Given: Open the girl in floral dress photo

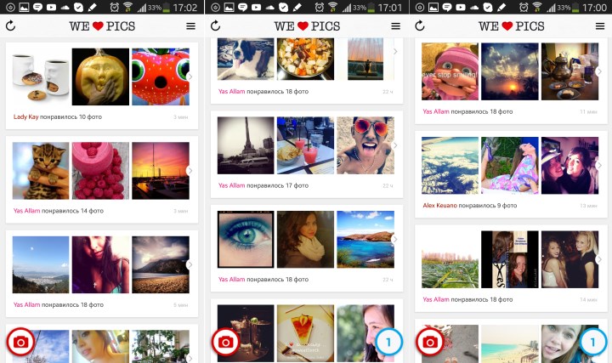Looking at the screenshot, I should 510,166.
